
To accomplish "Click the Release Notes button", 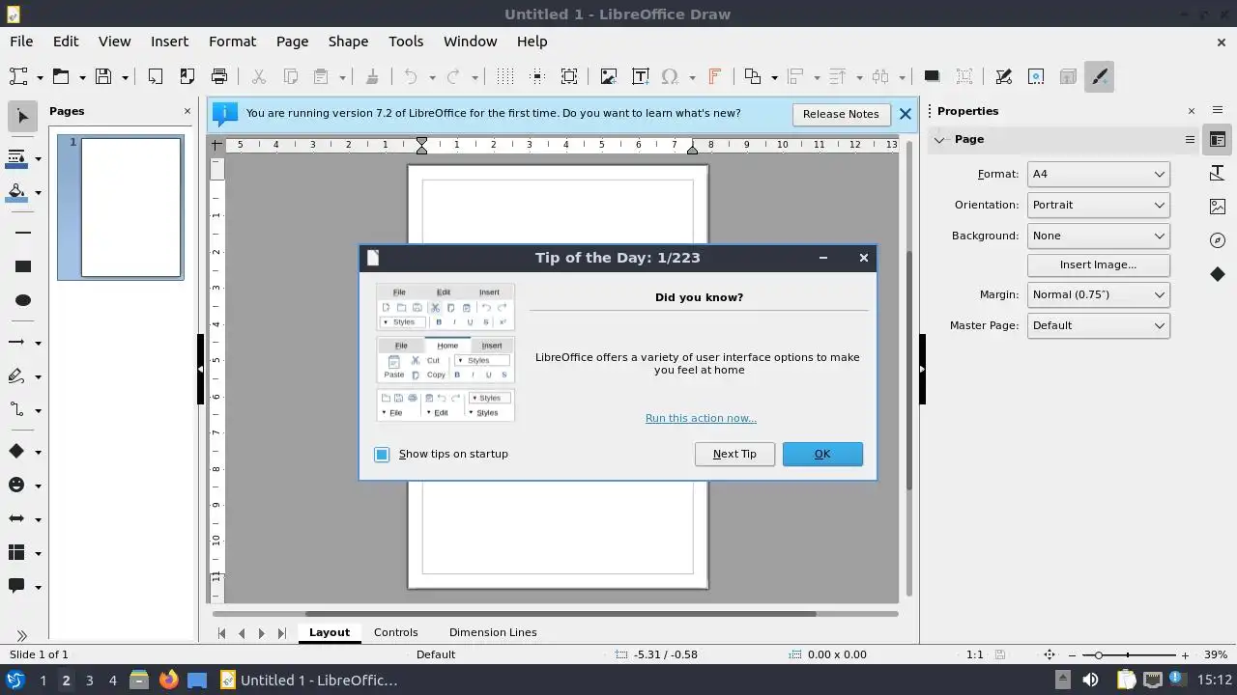I will (x=841, y=114).
